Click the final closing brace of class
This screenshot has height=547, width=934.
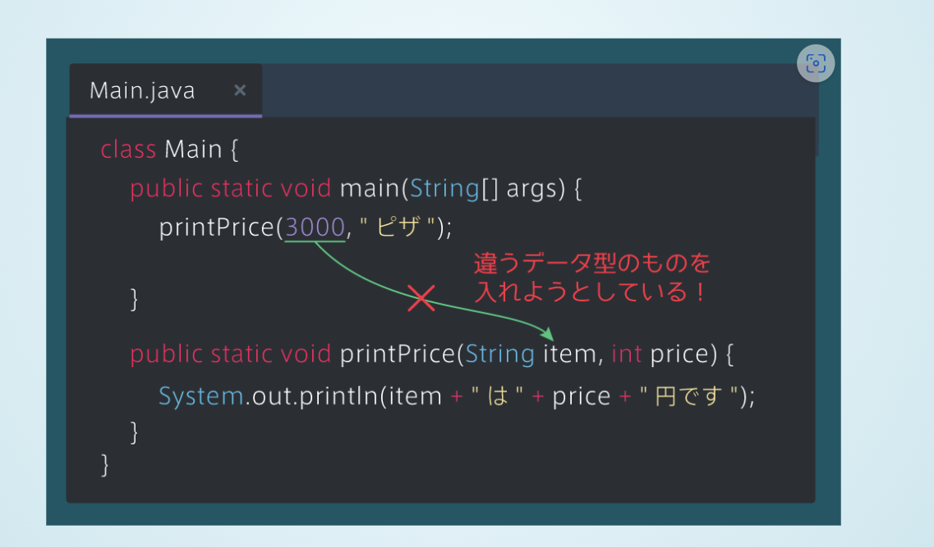click(104, 464)
